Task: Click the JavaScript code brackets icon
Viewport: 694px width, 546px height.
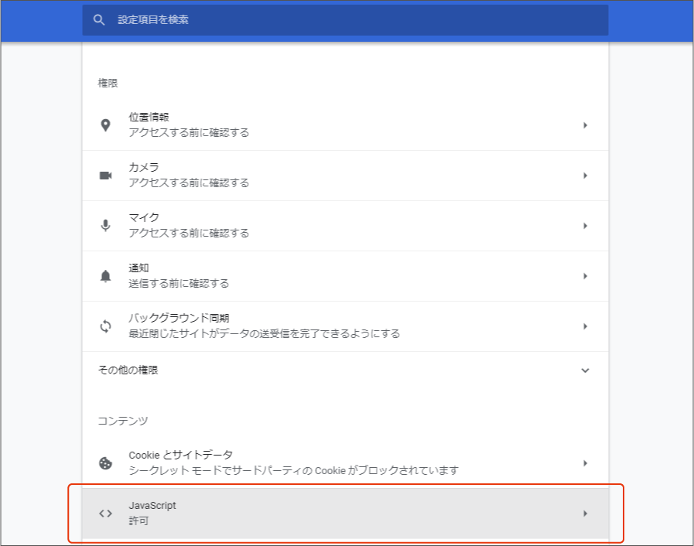Action: [105, 514]
